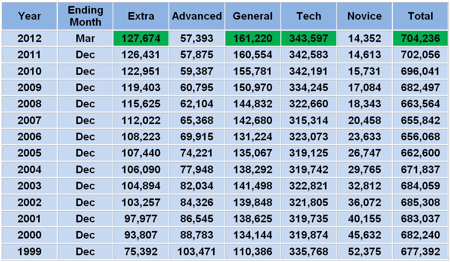Select Total value 655,842 for 2007
This screenshot has width=450, height=262.
pos(421,121)
